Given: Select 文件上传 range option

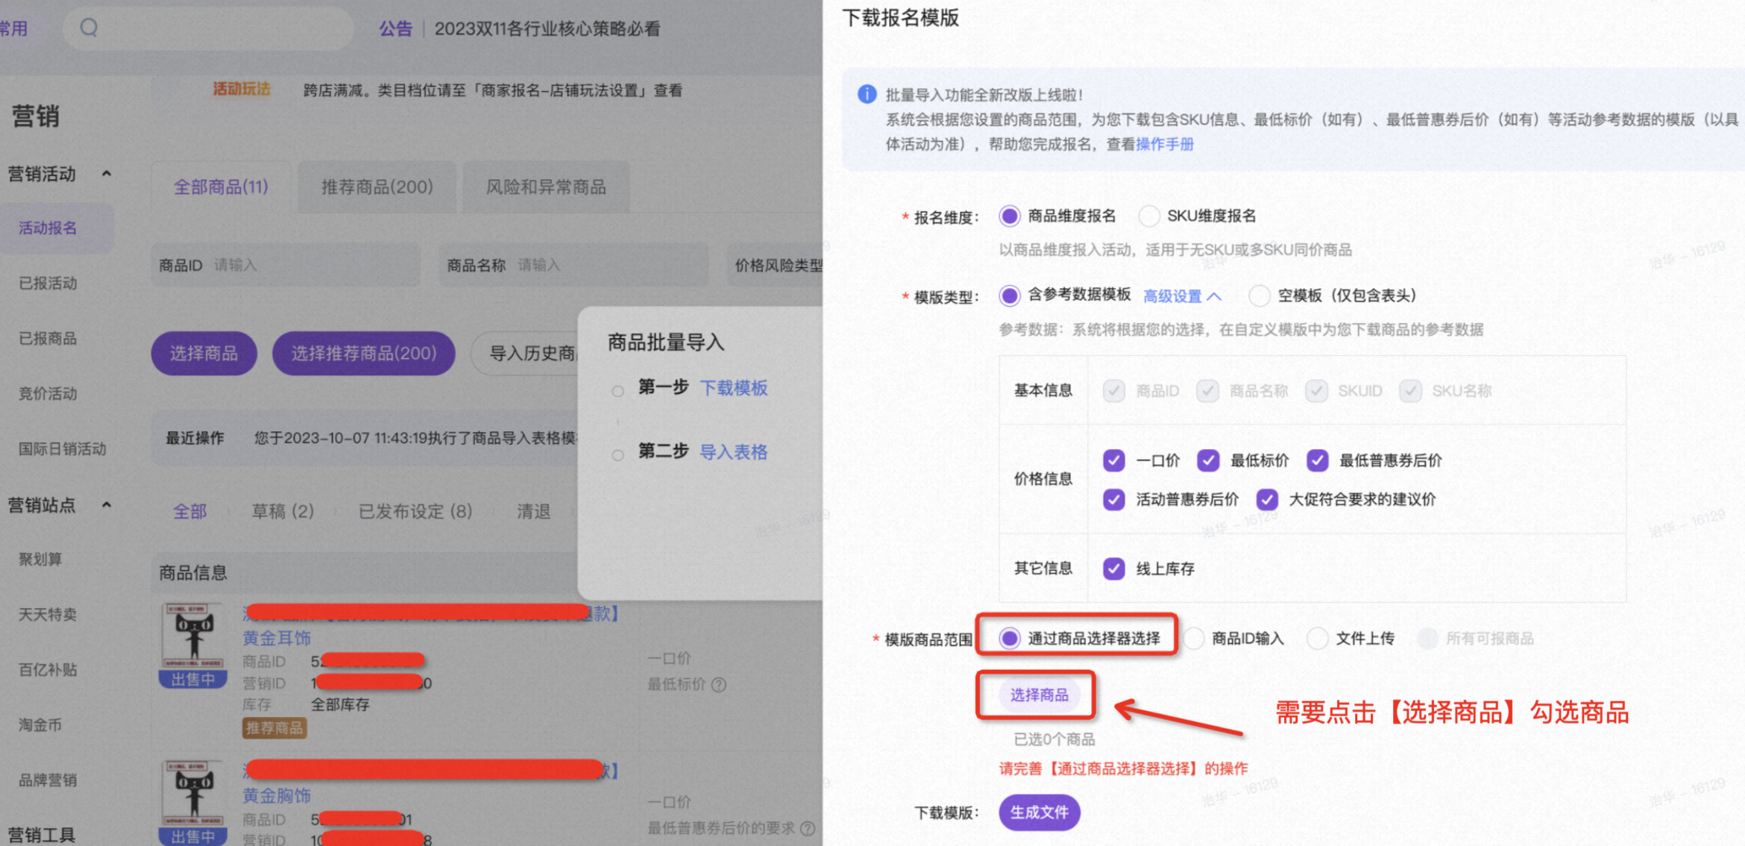Looking at the screenshot, I should click(x=1318, y=638).
